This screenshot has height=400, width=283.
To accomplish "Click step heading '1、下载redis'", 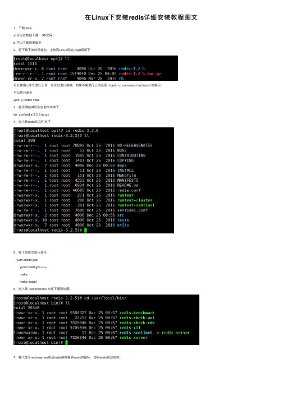I will [x=22, y=28].
